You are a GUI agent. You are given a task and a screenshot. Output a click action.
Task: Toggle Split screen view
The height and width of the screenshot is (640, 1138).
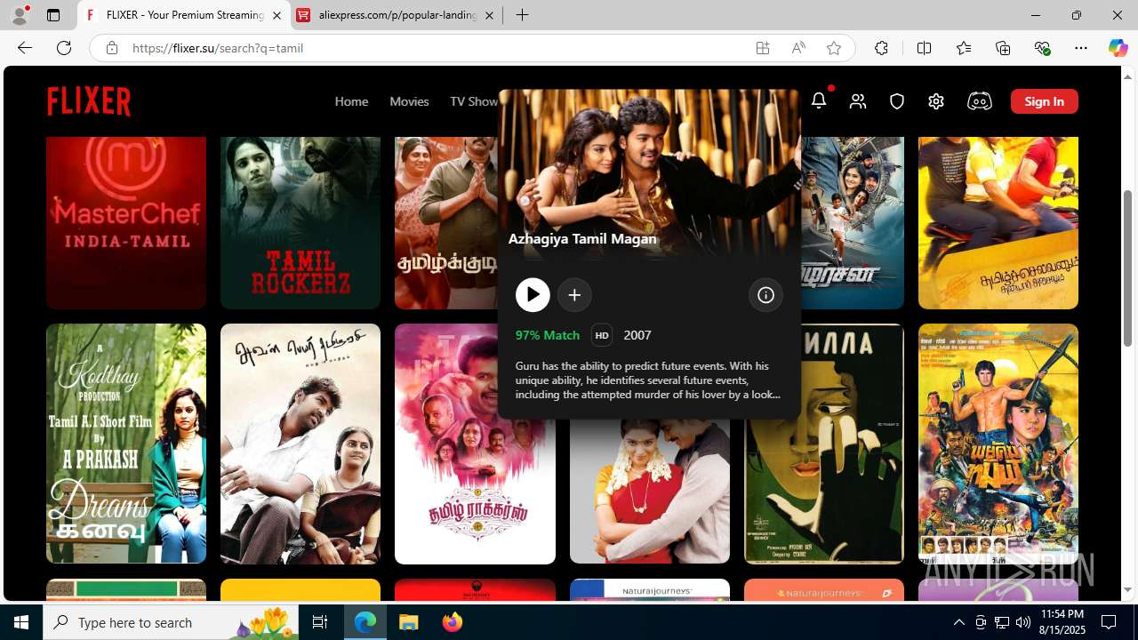(924, 48)
